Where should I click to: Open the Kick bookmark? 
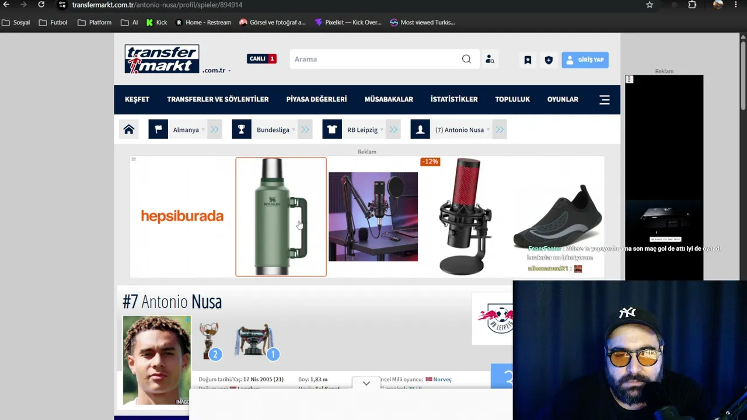(x=156, y=22)
